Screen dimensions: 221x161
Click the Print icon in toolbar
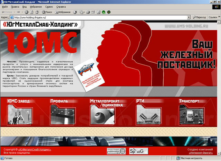88,12
